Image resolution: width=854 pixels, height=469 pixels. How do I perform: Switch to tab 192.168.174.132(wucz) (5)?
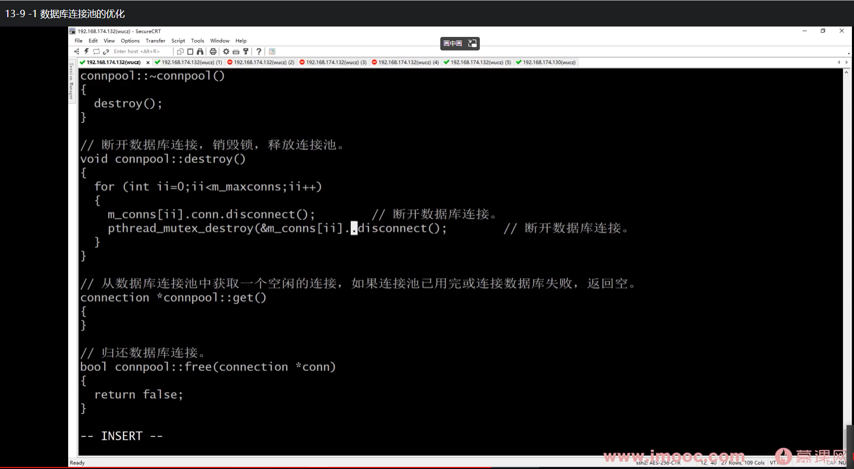pyautogui.click(x=478, y=62)
